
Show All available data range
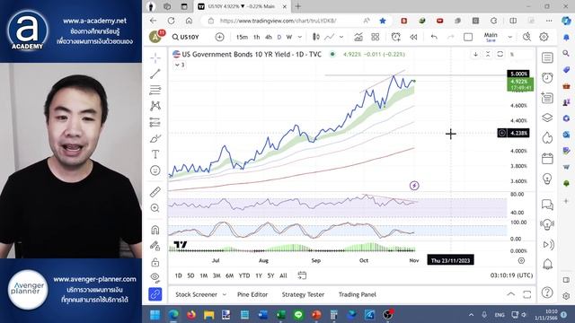283,275
